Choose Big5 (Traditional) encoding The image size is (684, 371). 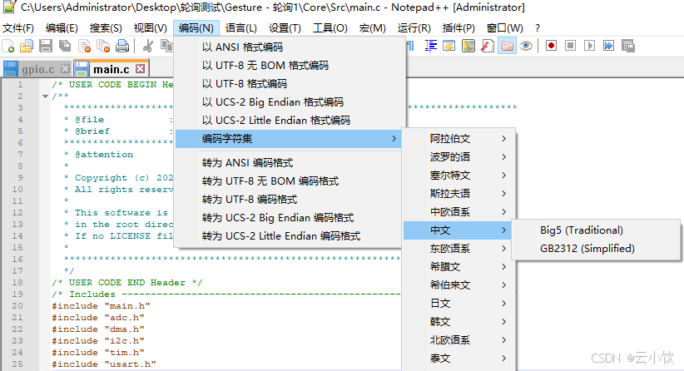596,230
